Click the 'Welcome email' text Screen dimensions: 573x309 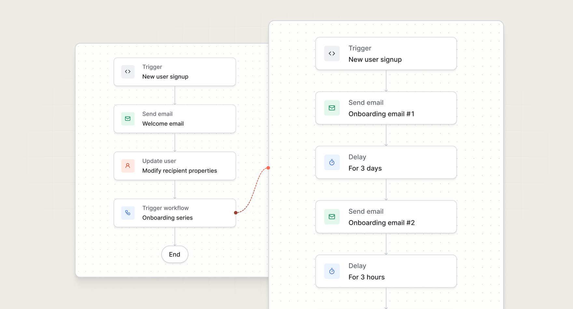(x=163, y=124)
